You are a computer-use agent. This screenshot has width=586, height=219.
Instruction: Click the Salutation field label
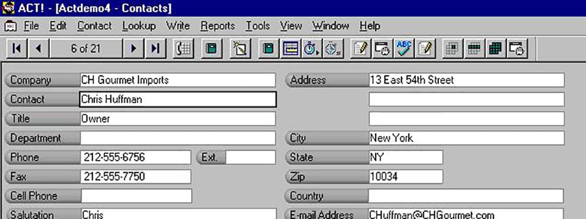coord(42,214)
